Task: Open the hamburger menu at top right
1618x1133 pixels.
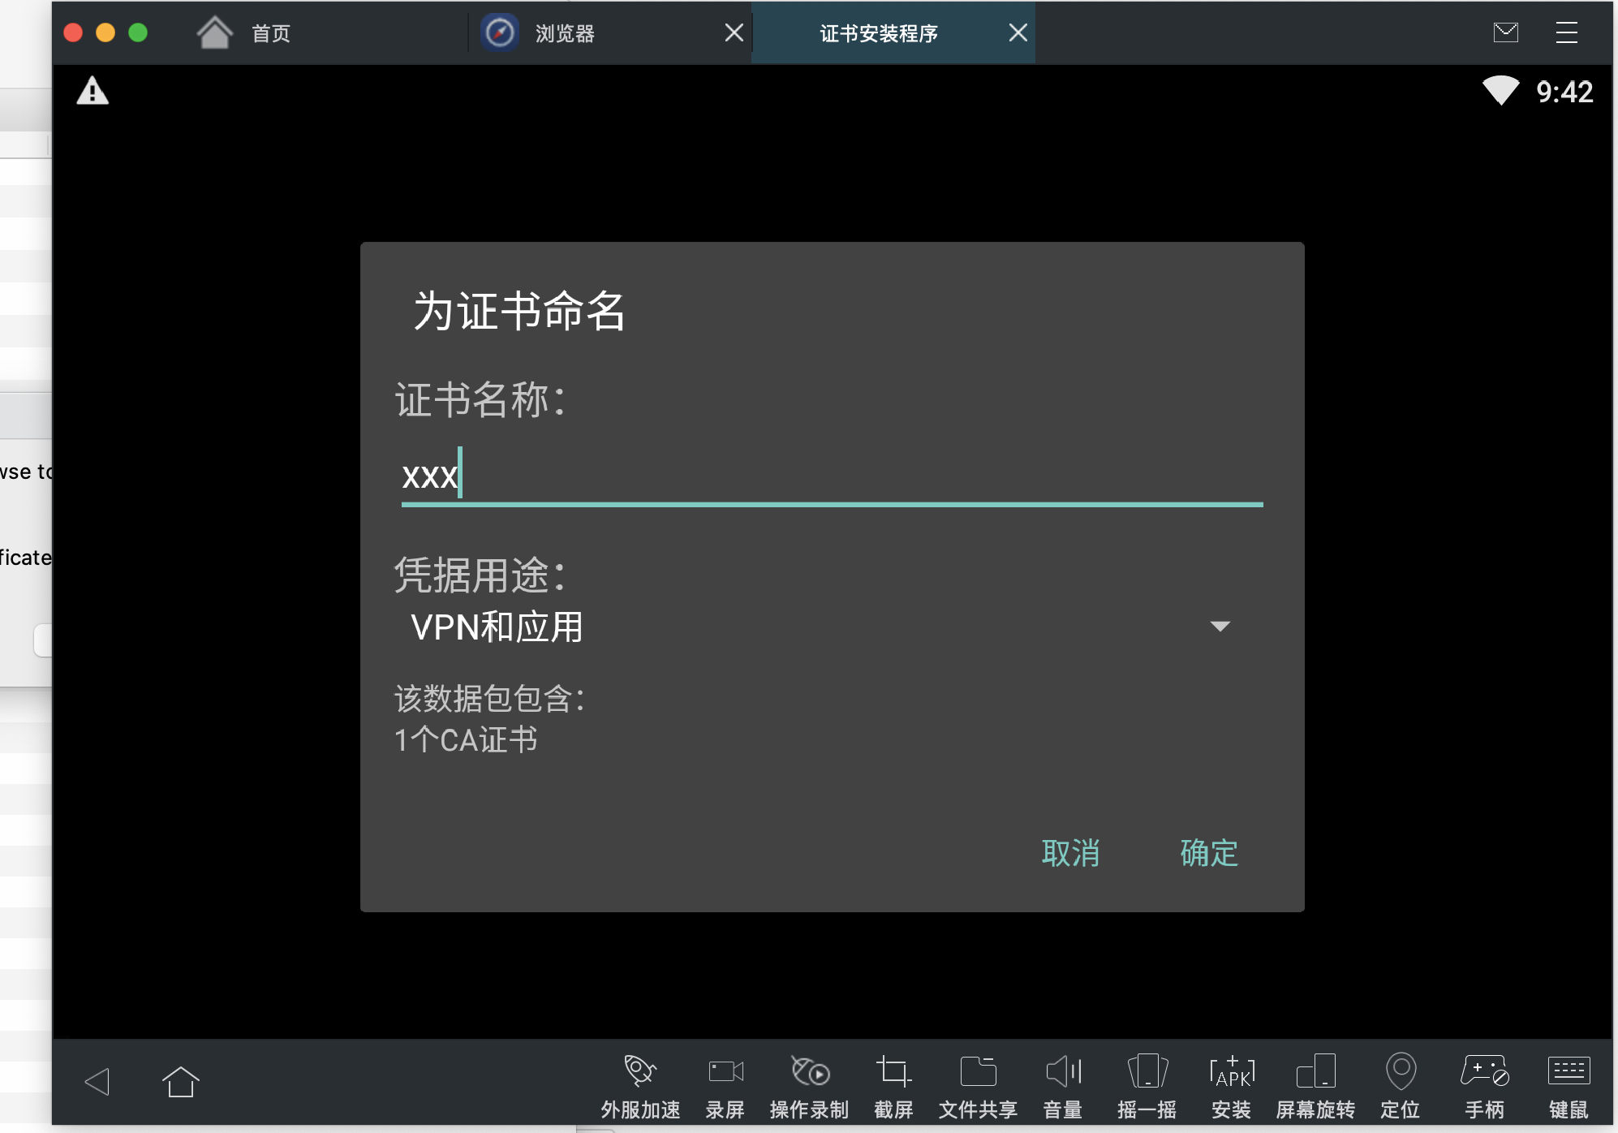Action: 1566,32
